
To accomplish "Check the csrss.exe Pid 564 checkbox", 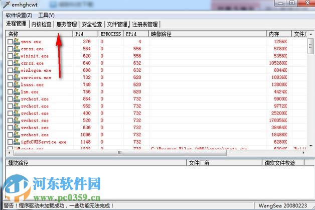I will pyautogui.click(x=10, y=49).
